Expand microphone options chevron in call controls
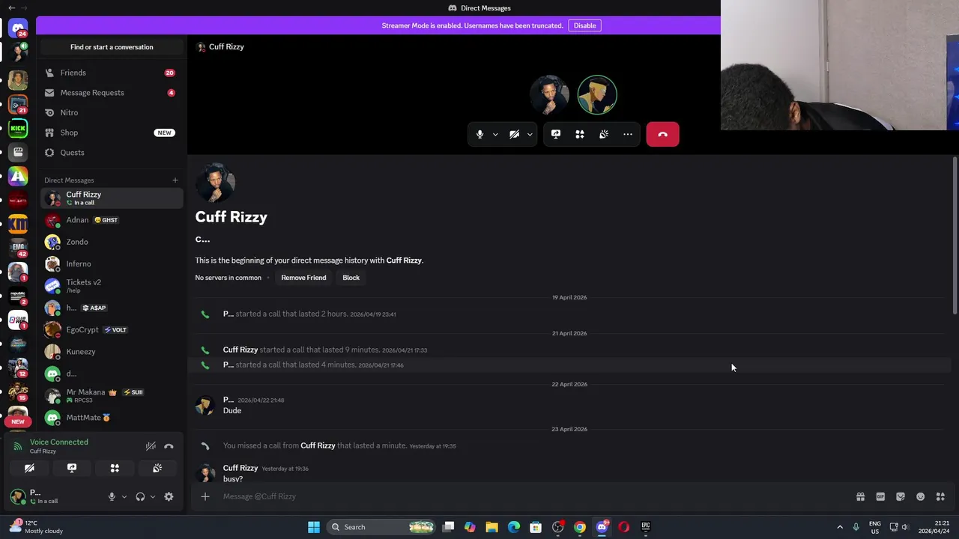Viewport: 959px width, 539px height. coord(495,135)
